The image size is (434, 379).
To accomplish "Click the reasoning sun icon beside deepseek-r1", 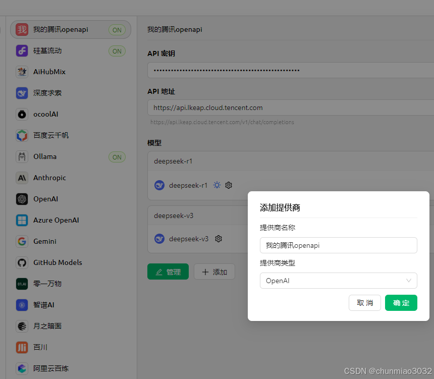I will 217,185.
